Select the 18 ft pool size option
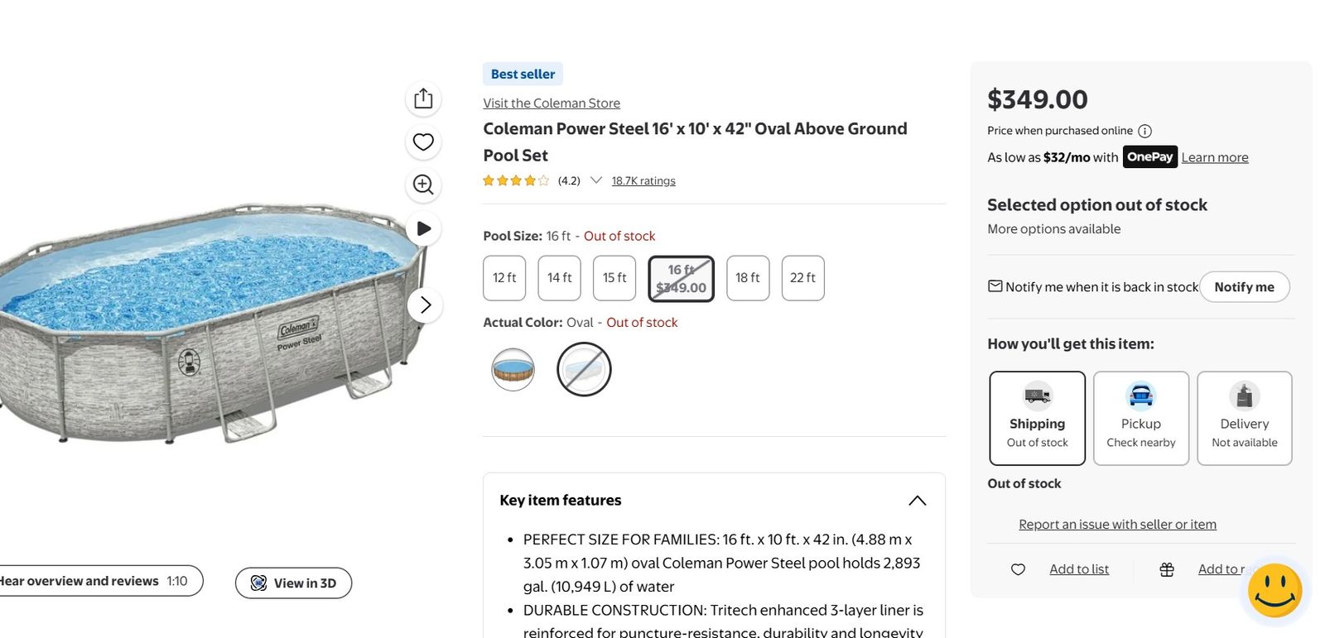Image resolution: width=1325 pixels, height=638 pixels. pos(748,278)
